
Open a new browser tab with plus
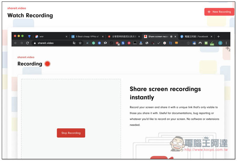tap(218, 36)
